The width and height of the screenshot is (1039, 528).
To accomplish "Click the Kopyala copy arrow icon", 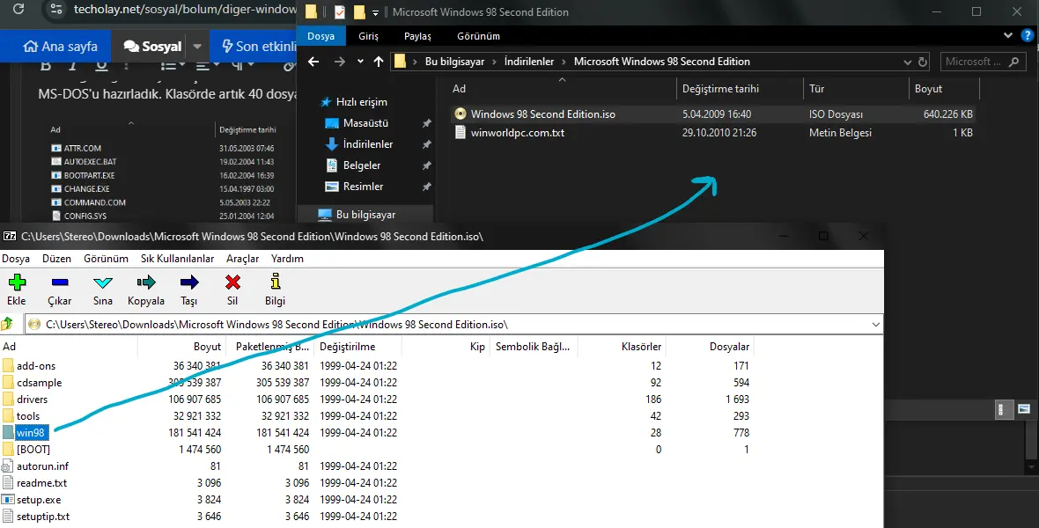I will [x=146, y=282].
